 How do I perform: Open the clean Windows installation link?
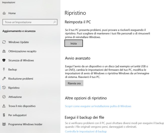point(98,106)
